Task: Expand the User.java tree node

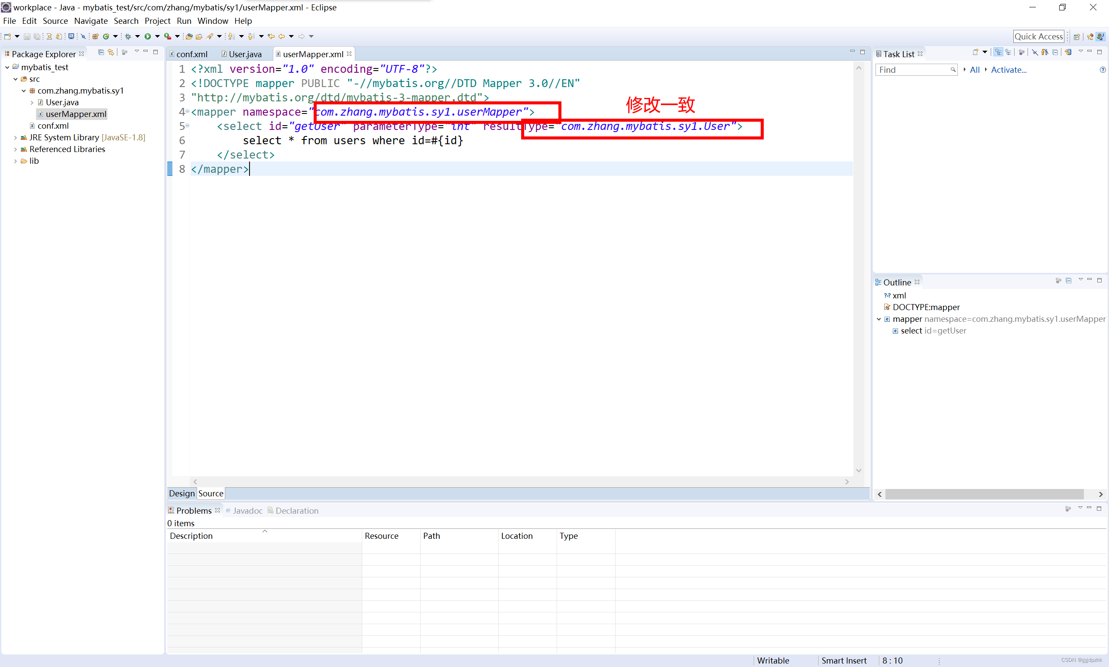Action: point(32,103)
